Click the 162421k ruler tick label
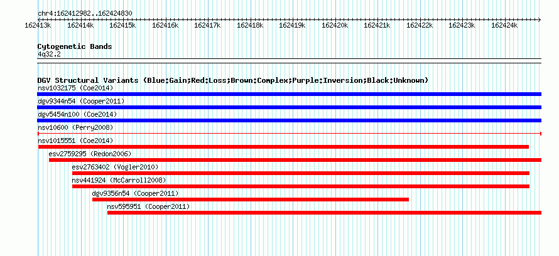Image resolution: width=559 pixels, height=256 pixels. [x=377, y=25]
